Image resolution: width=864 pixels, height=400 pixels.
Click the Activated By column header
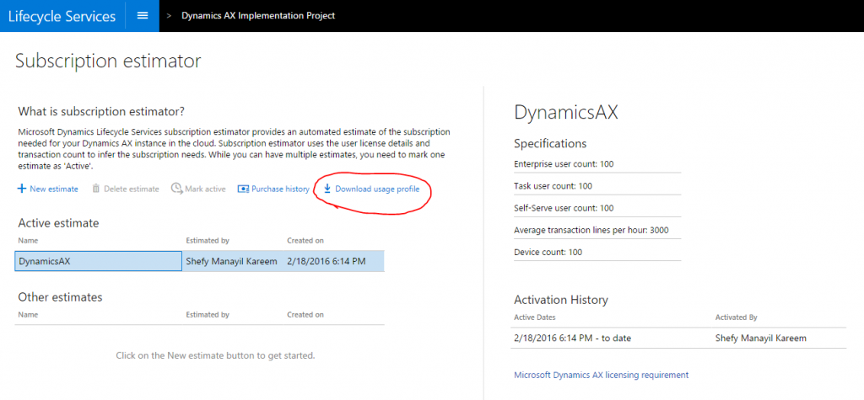pos(736,317)
